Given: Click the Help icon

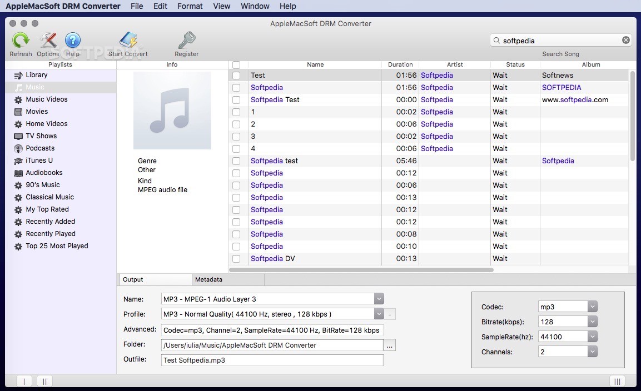Looking at the screenshot, I should 73,41.
